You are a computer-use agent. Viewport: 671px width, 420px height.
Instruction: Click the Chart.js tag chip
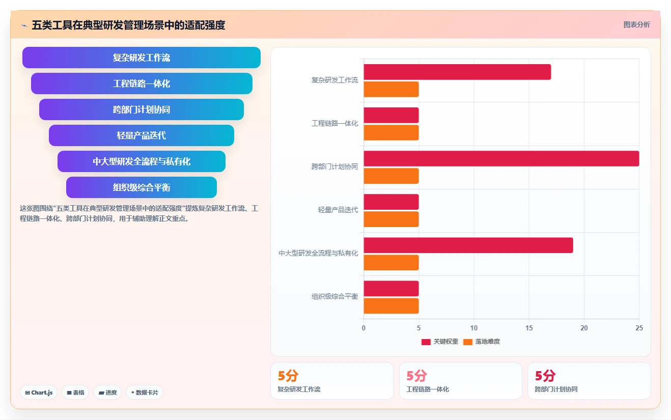39,393
